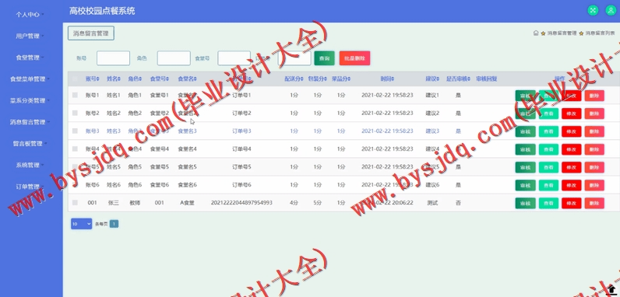The width and height of the screenshot is (620, 297).
Task: Click the 教师 role cell
Action: pos(135,203)
